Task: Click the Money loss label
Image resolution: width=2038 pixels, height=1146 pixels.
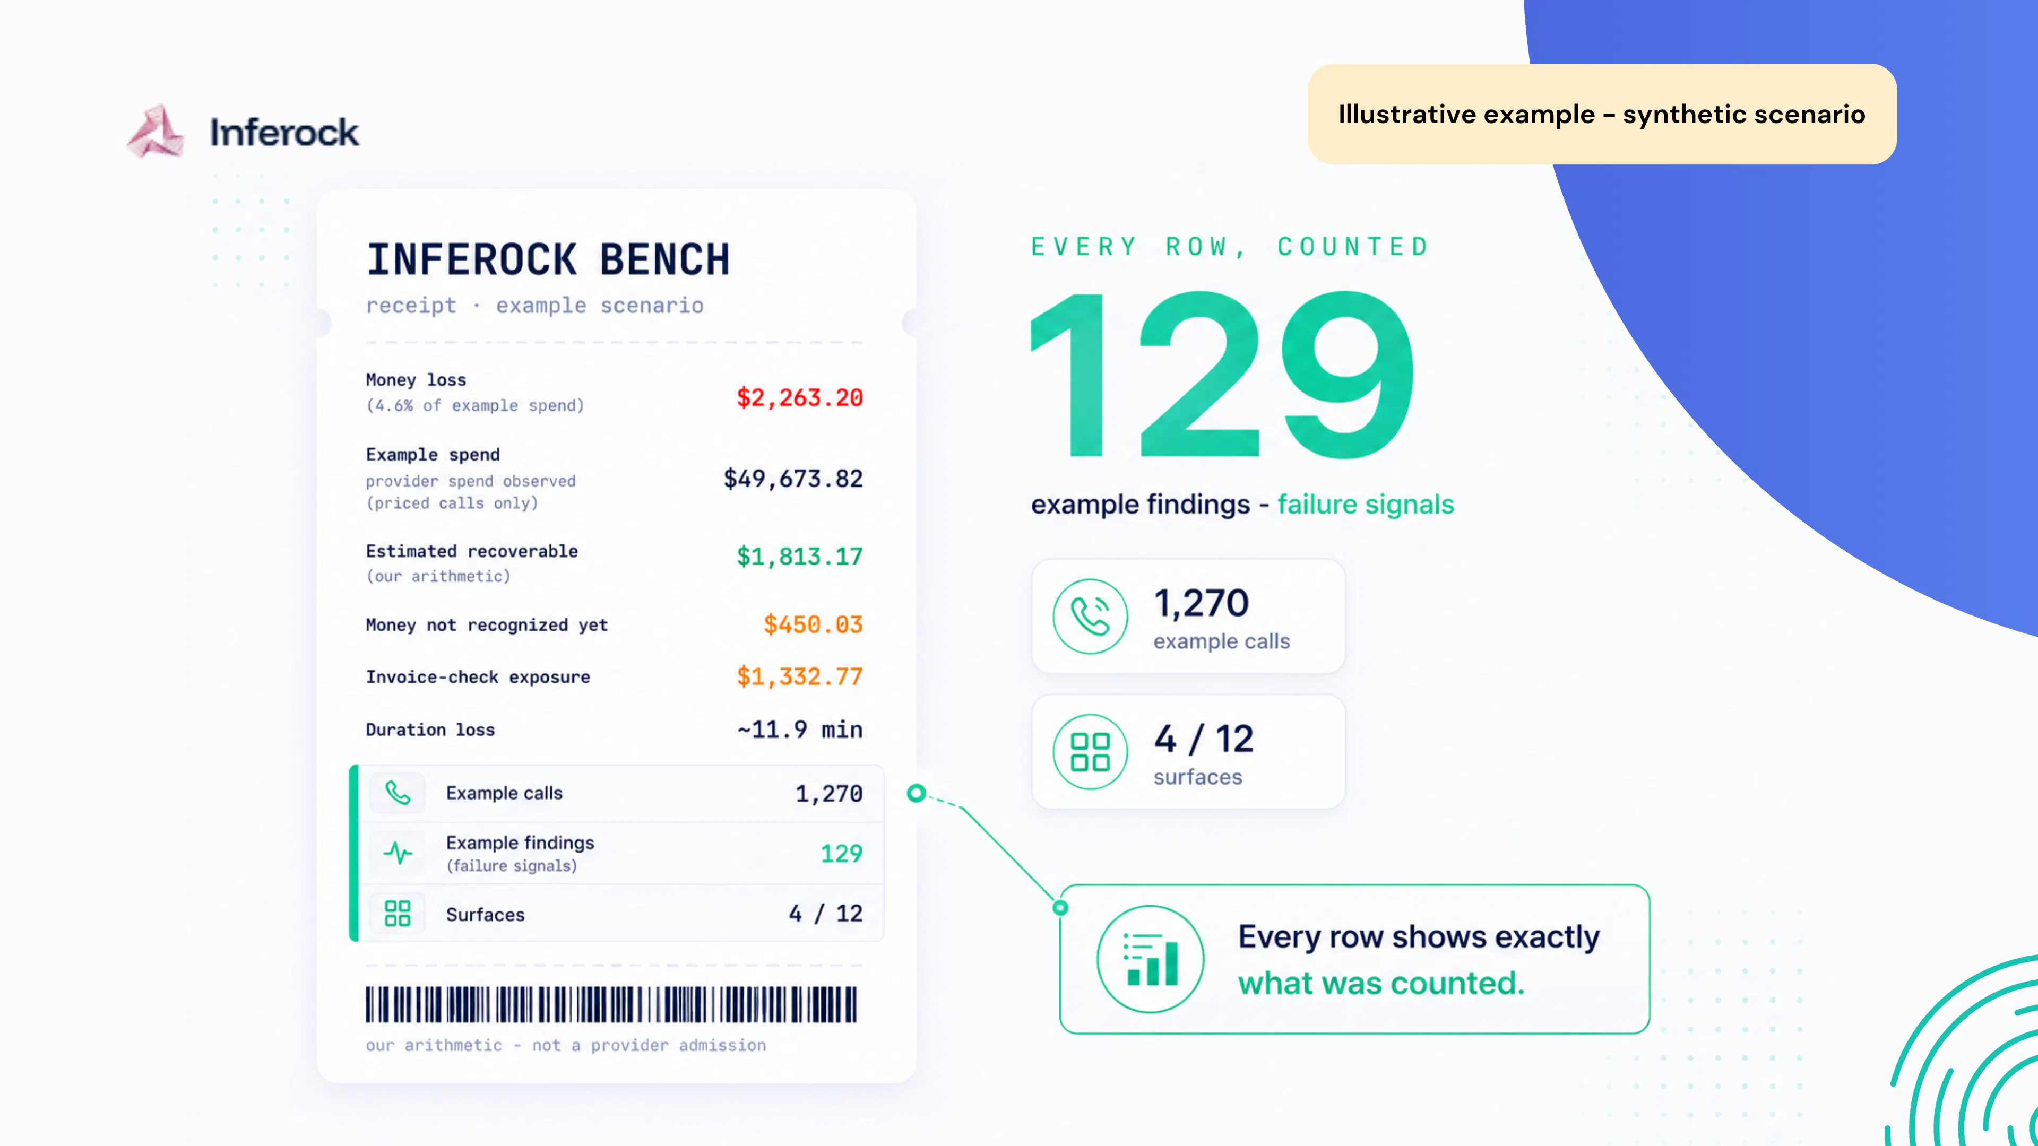Action: click(416, 380)
